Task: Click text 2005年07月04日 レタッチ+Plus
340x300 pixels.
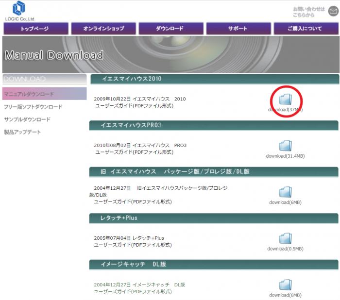Action: pyautogui.click(x=129, y=238)
